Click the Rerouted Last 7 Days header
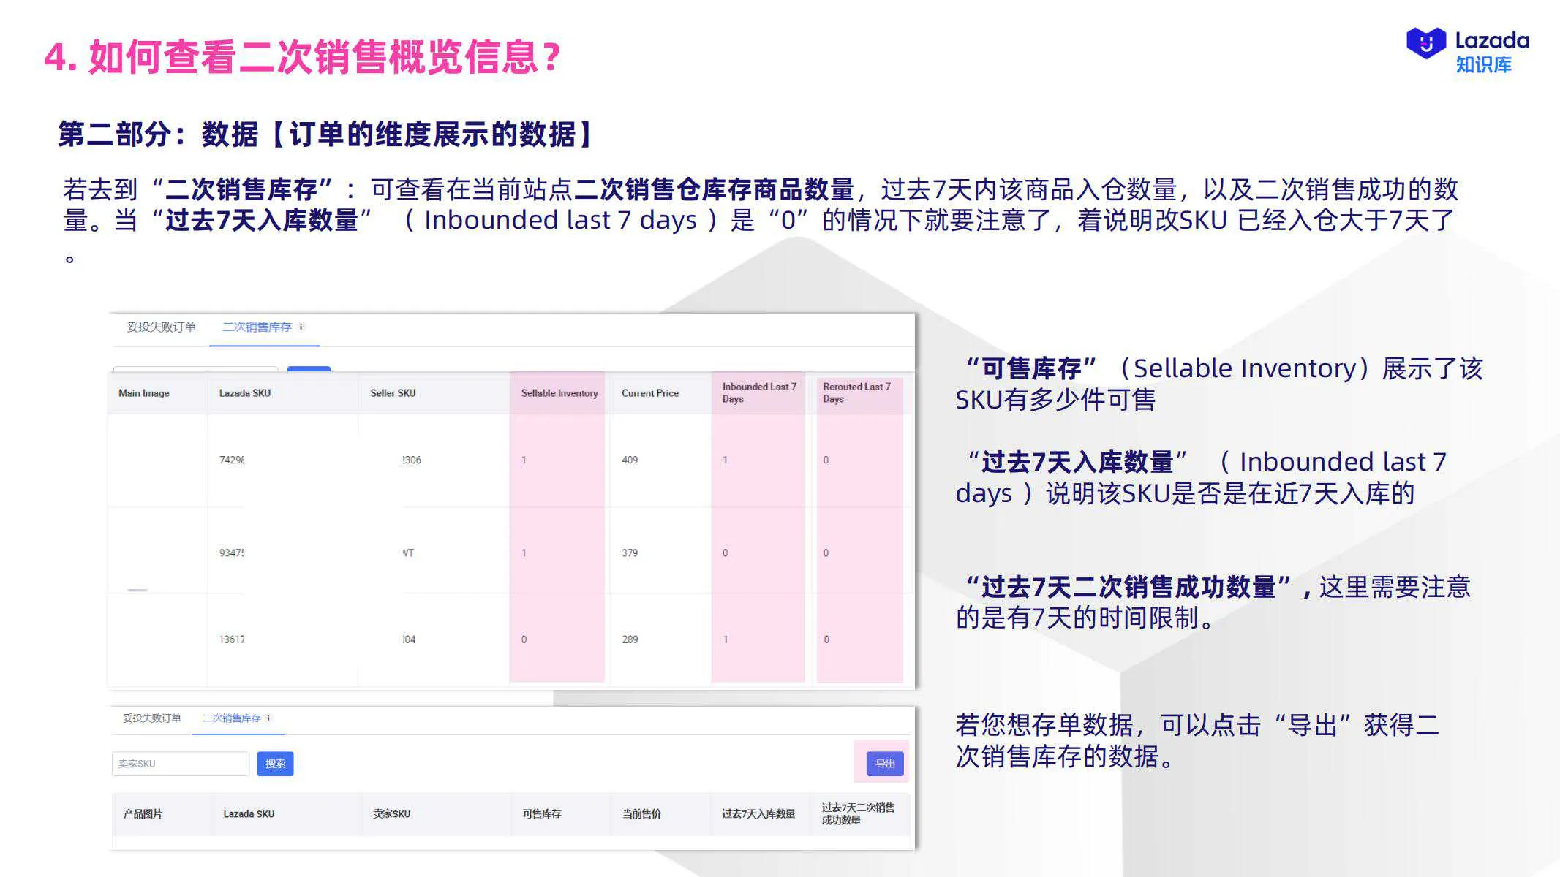This screenshot has height=877, width=1560. [856, 392]
